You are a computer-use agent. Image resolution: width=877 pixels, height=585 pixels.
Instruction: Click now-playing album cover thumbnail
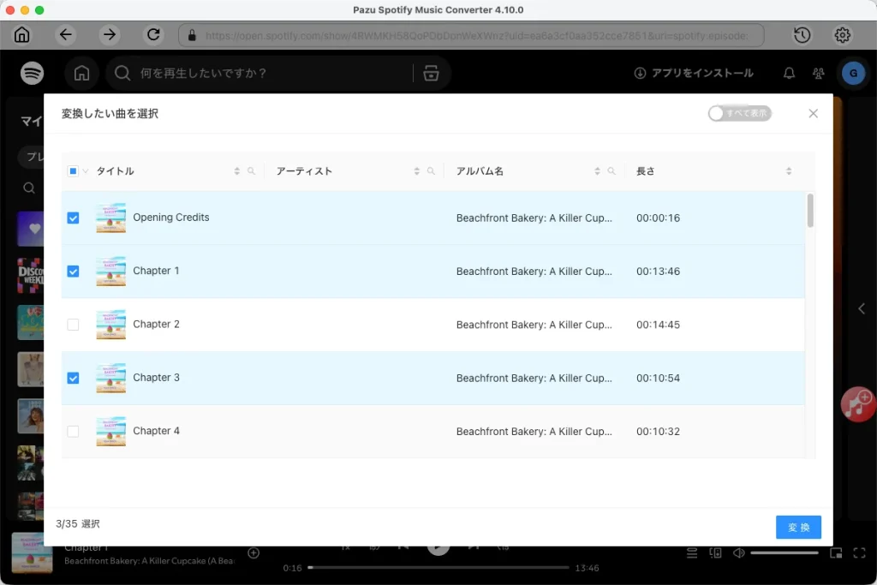point(32,552)
